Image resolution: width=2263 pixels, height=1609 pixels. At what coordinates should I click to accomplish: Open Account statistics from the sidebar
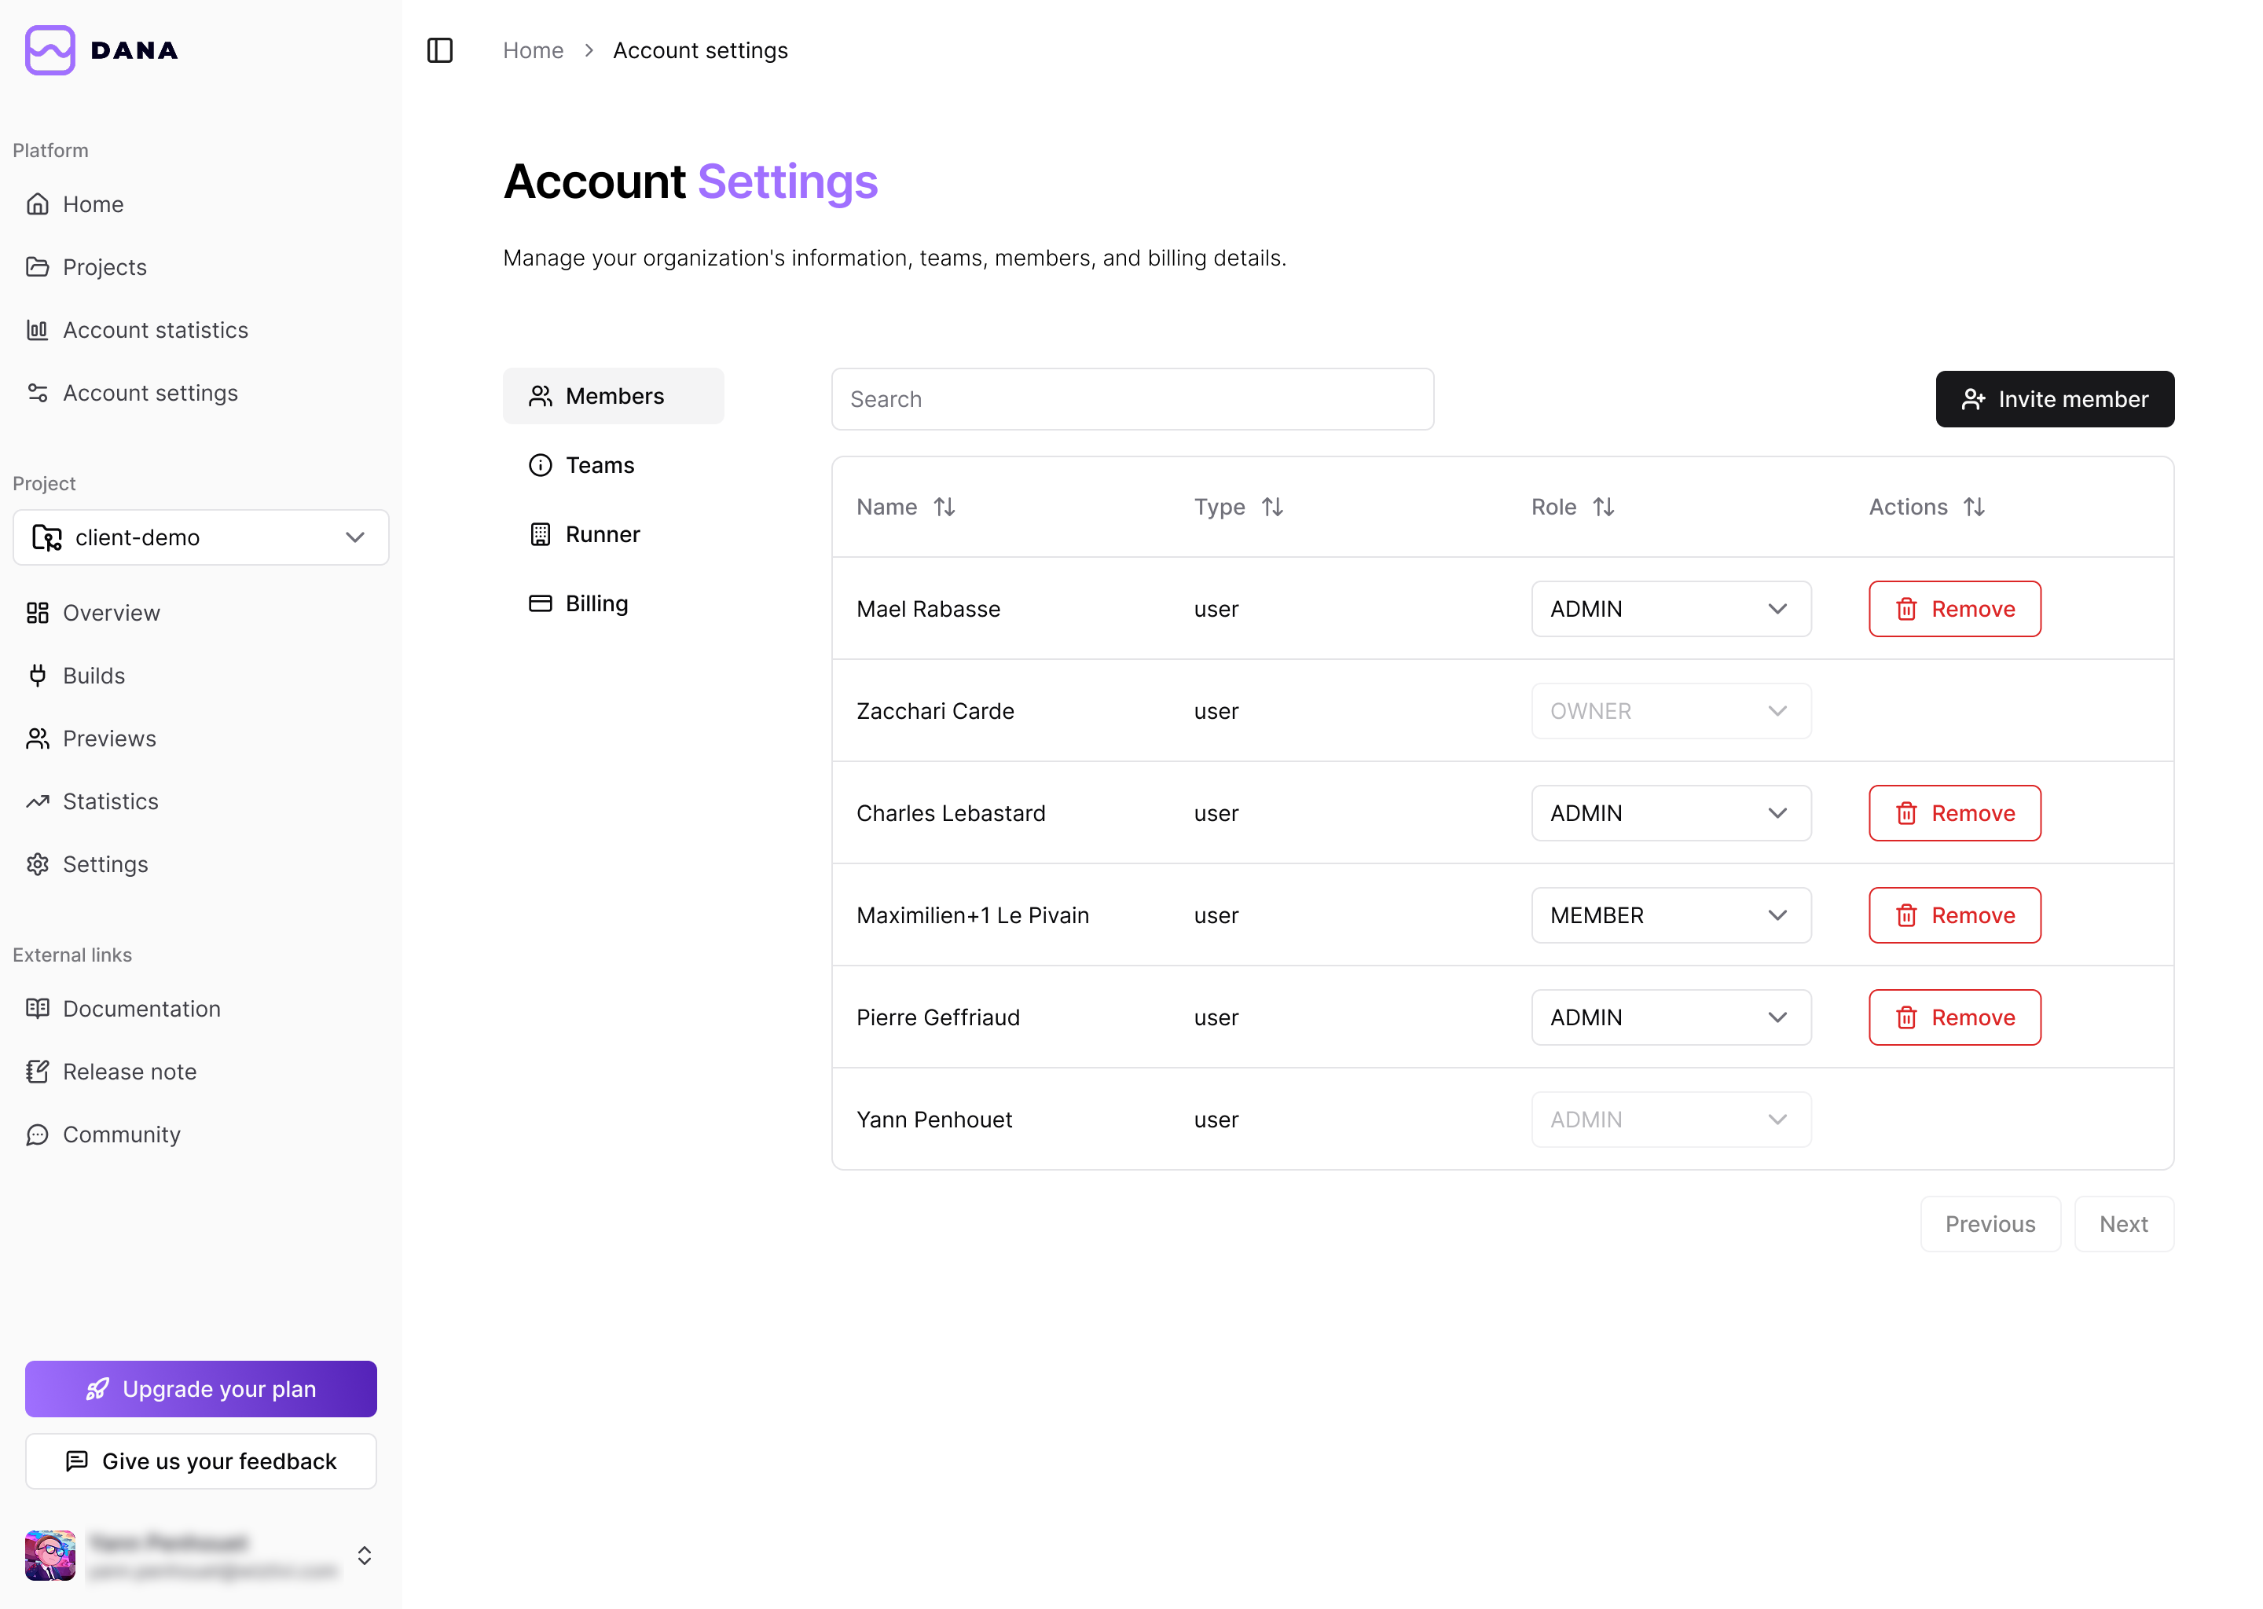(155, 329)
